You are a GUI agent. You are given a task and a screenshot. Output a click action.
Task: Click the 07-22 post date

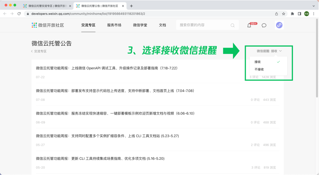pos(40,77)
